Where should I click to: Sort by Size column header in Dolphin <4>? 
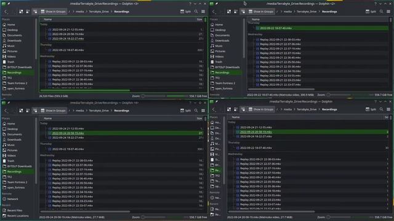(x=199, y=118)
